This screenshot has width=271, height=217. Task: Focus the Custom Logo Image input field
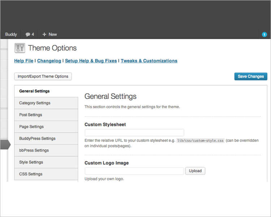coord(134,171)
